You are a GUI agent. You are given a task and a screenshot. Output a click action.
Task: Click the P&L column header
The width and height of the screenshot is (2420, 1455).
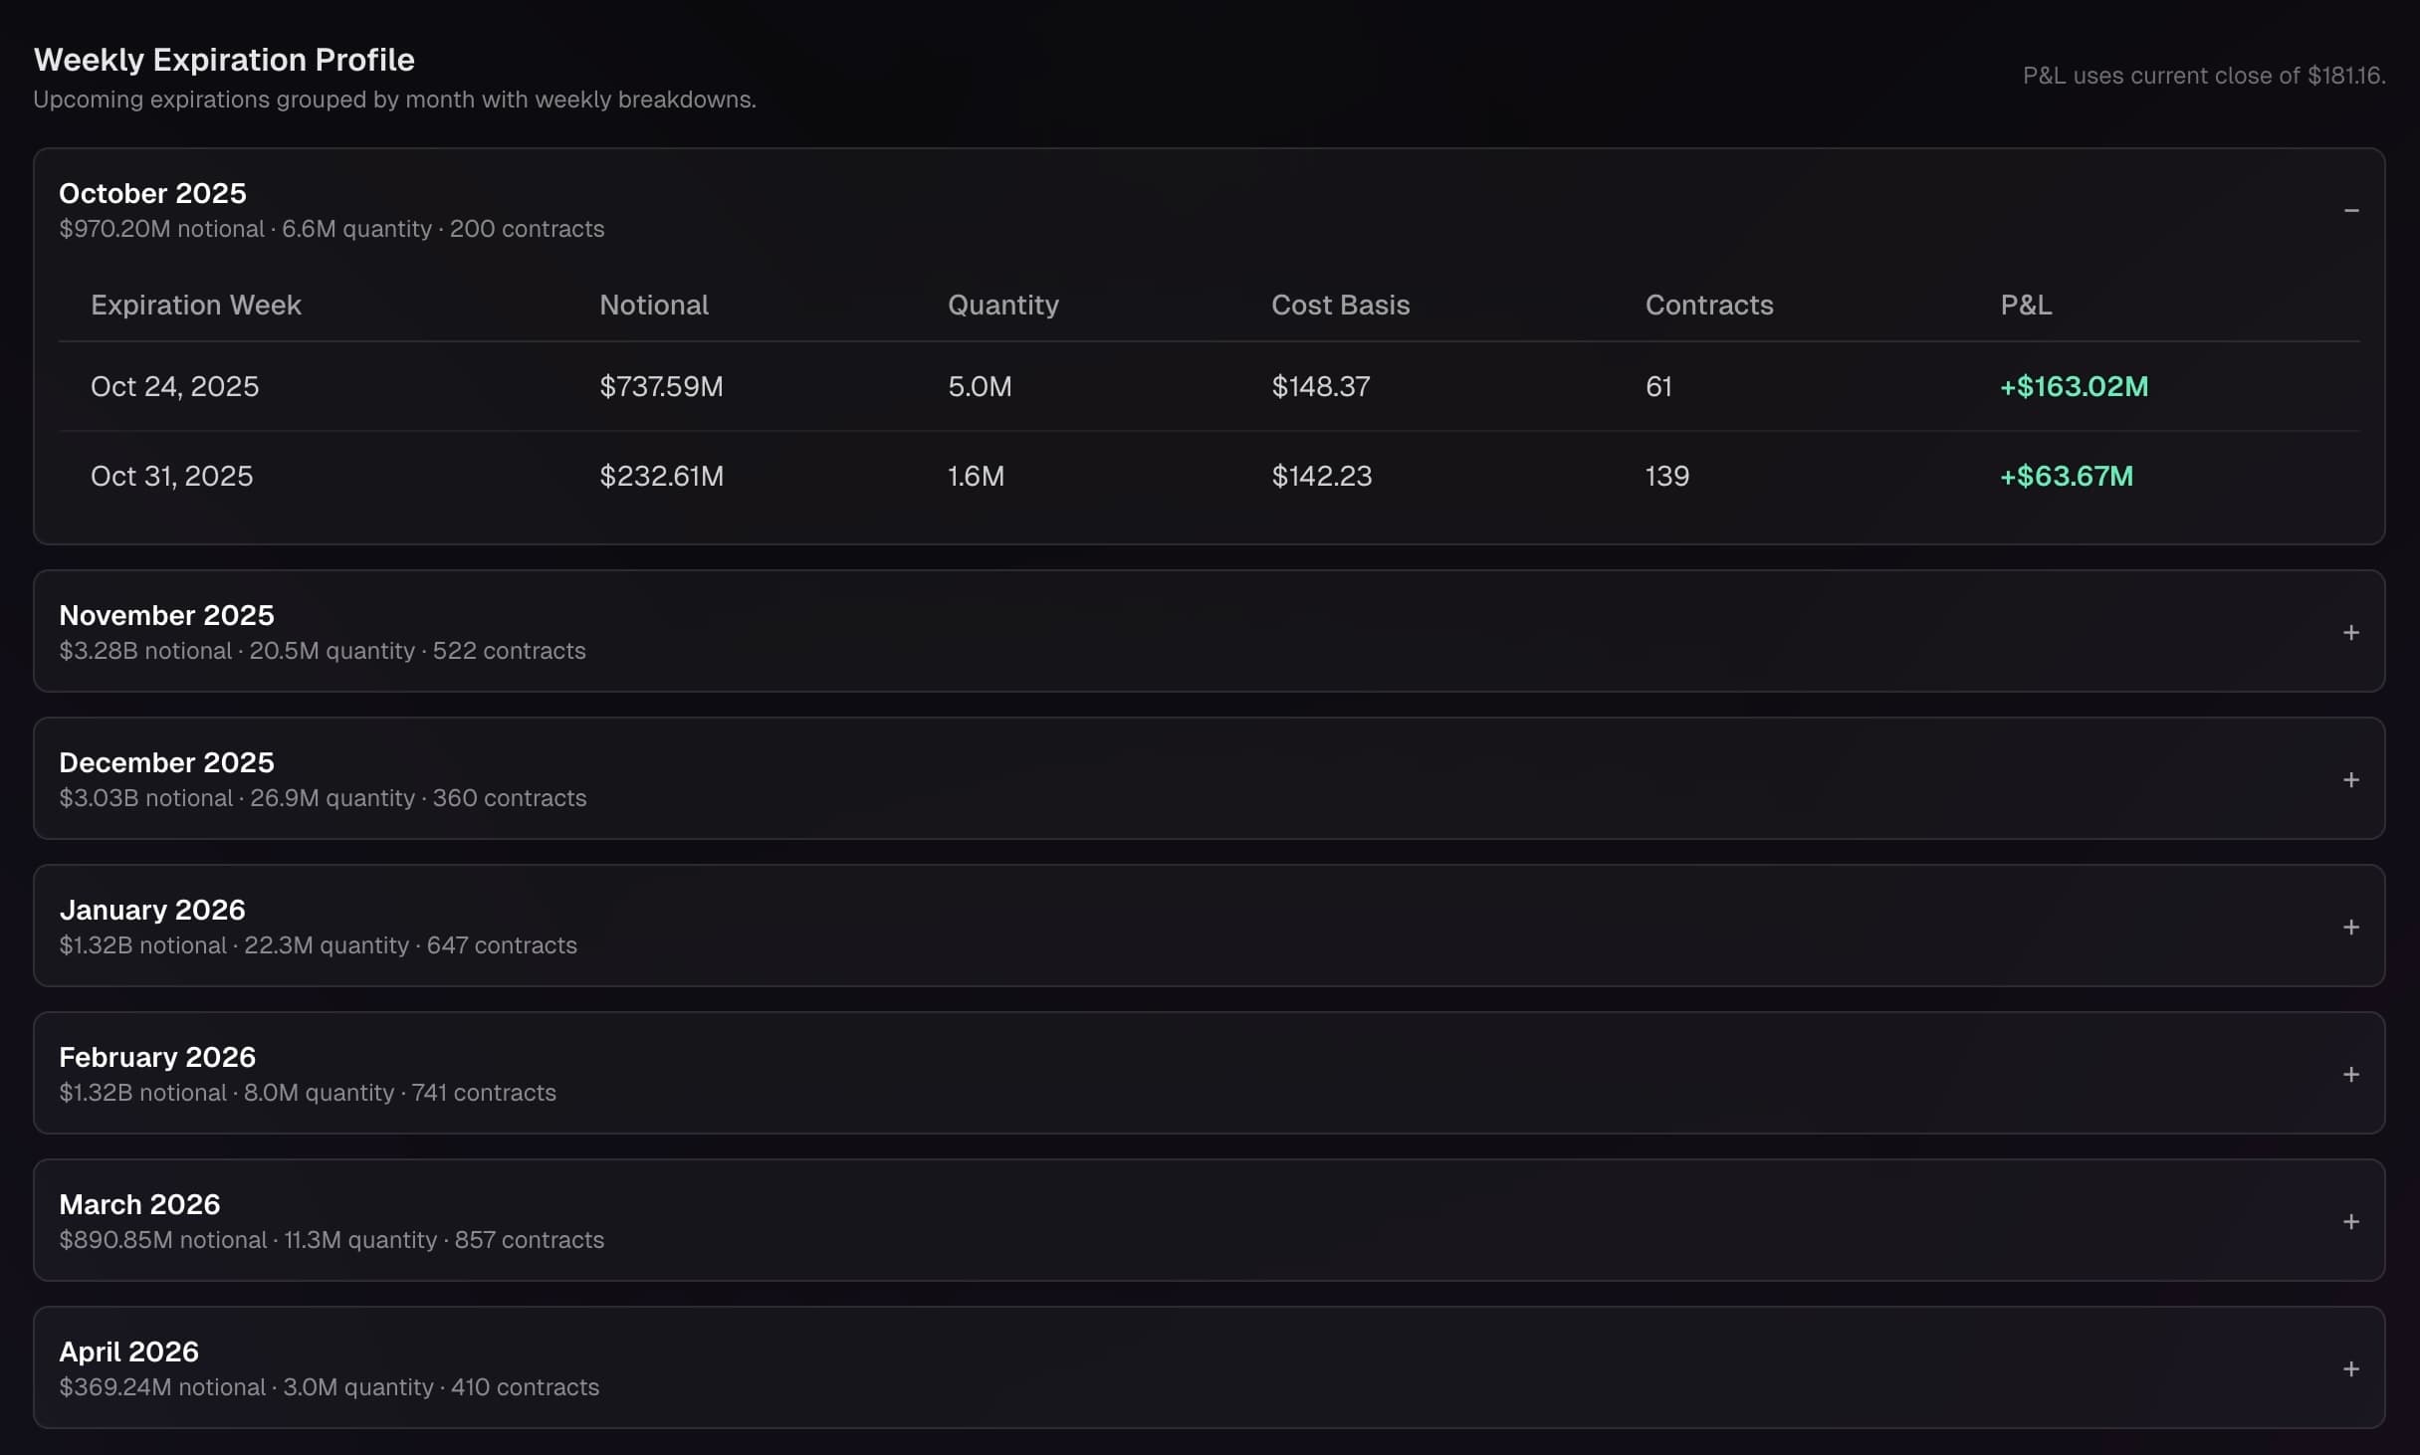[x=2026, y=305]
